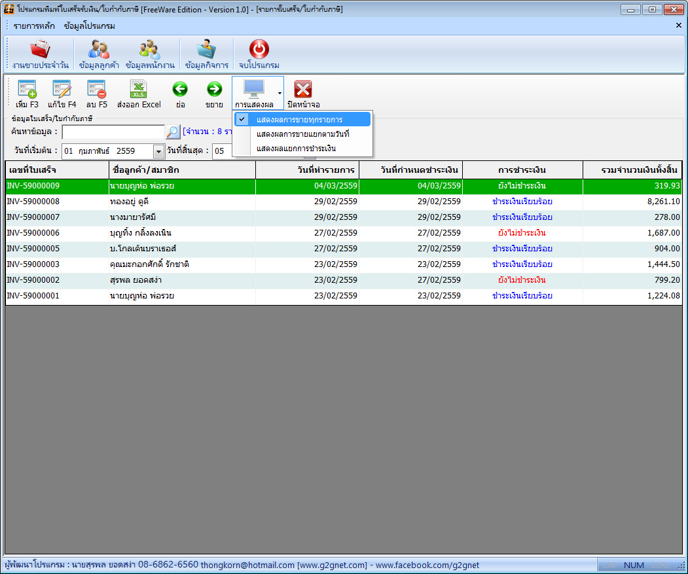Edit selected receipt with F4 pencil icon
Screen dimensions: 688x574
[62, 89]
